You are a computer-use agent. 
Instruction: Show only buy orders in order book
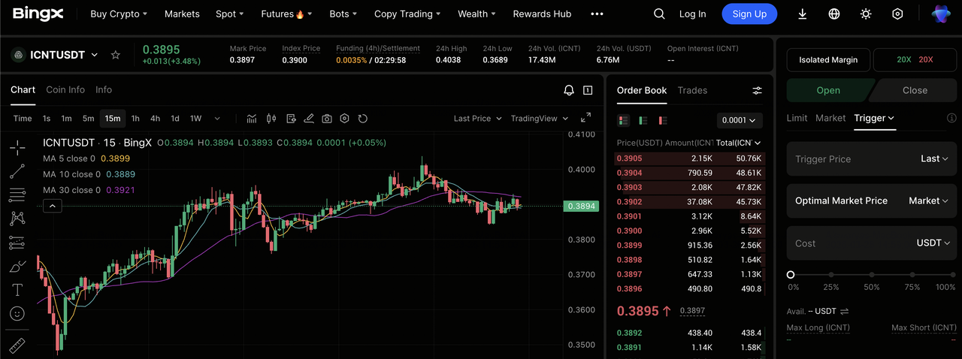click(x=643, y=120)
